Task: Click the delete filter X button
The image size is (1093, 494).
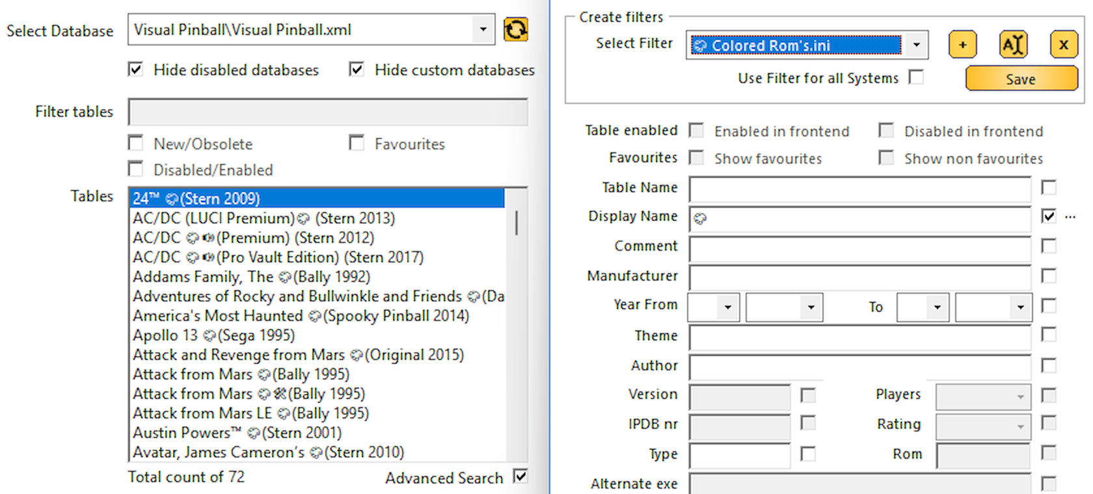Action: click(x=1064, y=45)
